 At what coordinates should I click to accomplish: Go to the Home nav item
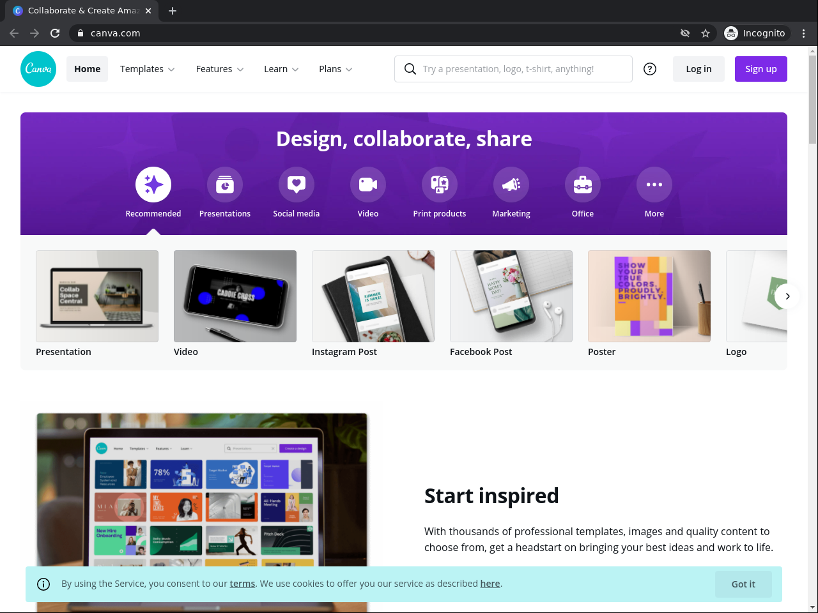pos(87,69)
